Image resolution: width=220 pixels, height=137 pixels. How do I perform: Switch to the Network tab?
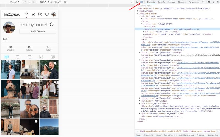182,2
